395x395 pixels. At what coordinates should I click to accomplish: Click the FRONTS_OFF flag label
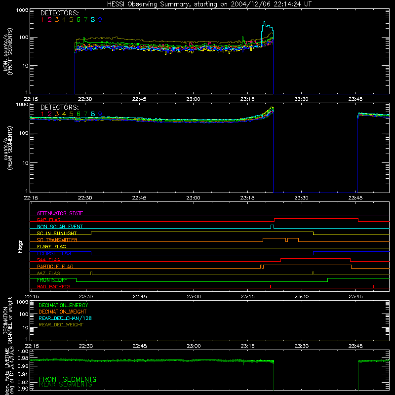coord(52,280)
